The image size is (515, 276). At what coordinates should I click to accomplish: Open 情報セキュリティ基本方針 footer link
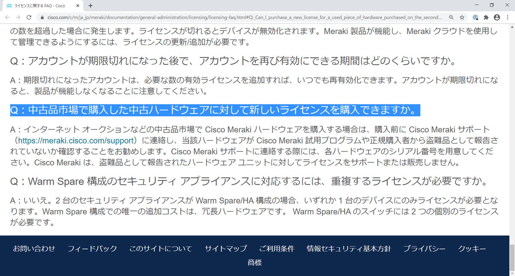click(x=349, y=249)
